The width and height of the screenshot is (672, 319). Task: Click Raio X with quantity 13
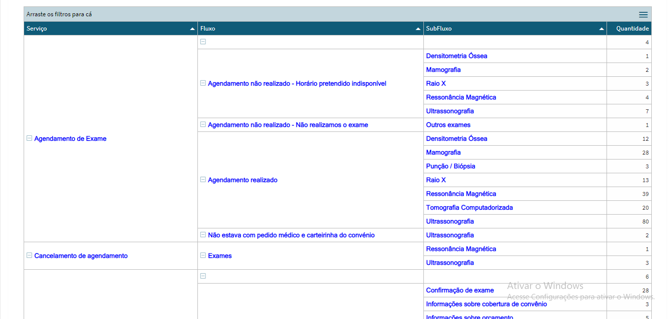point(436,180)
